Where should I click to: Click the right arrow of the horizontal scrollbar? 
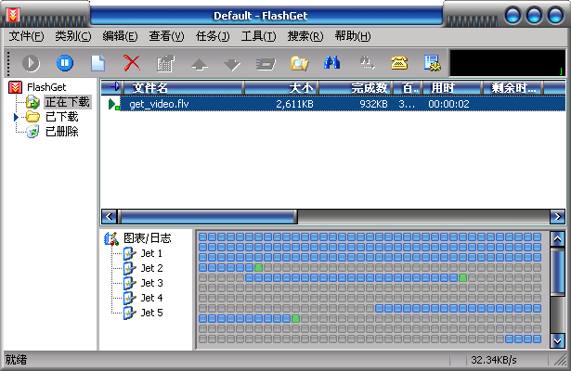coord(557,217)
